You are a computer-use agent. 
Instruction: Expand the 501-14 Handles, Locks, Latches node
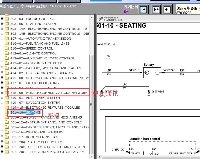(2, 127)
